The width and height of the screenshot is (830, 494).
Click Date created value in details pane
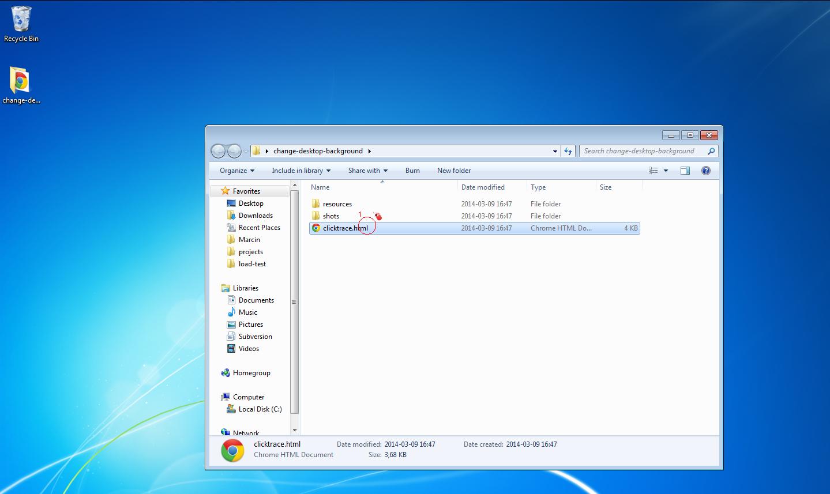click(x=531, y=444)
